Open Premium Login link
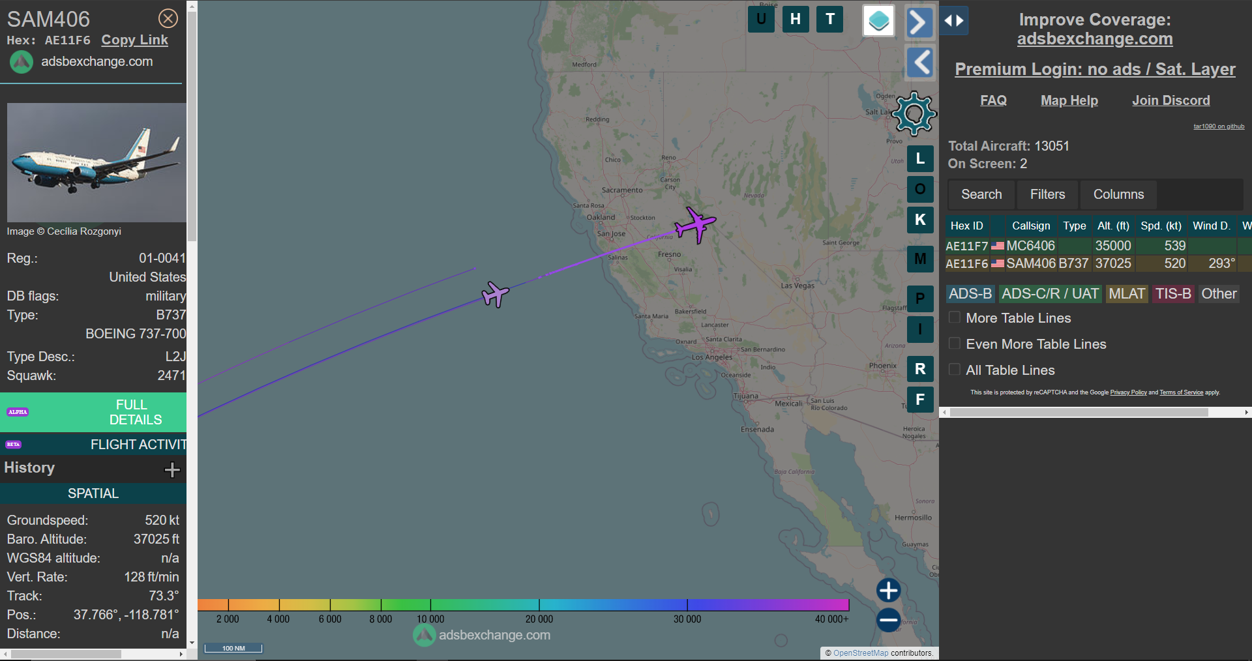This screenshot has height=661, width=1252. point(1095,69)
